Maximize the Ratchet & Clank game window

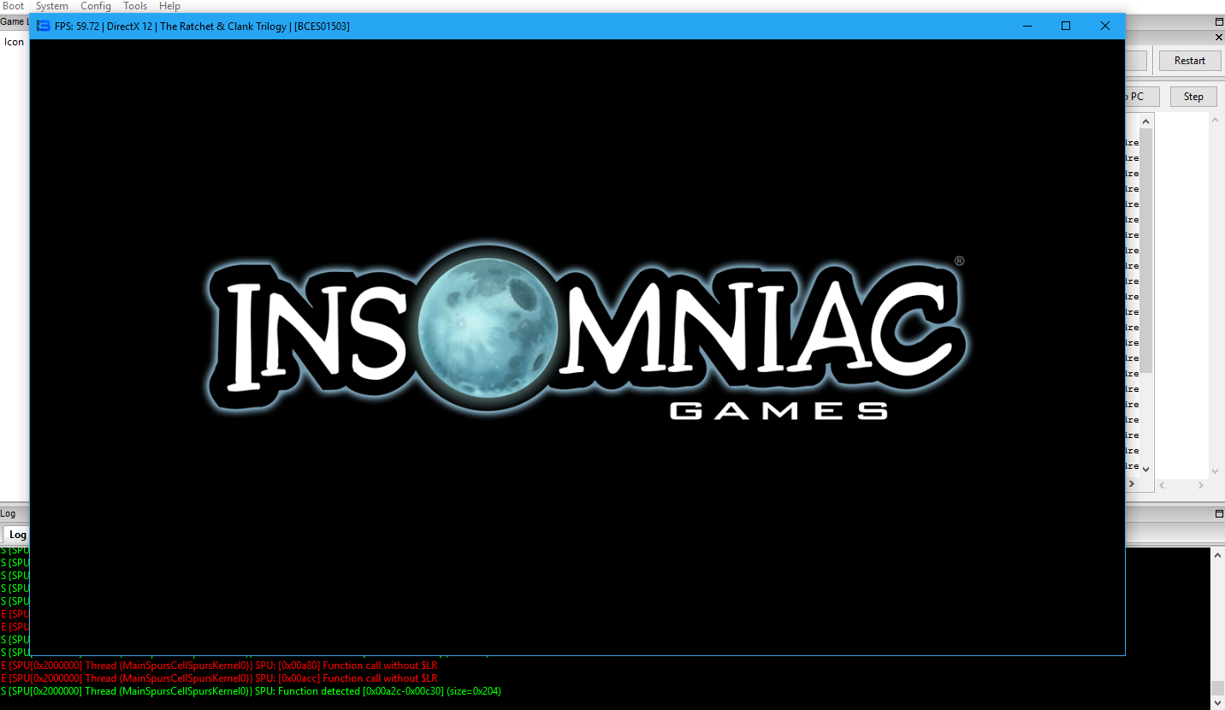[1066, 26]
